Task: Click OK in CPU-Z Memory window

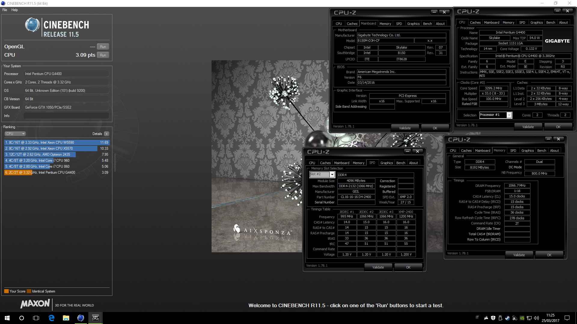Action: (549, 255)
